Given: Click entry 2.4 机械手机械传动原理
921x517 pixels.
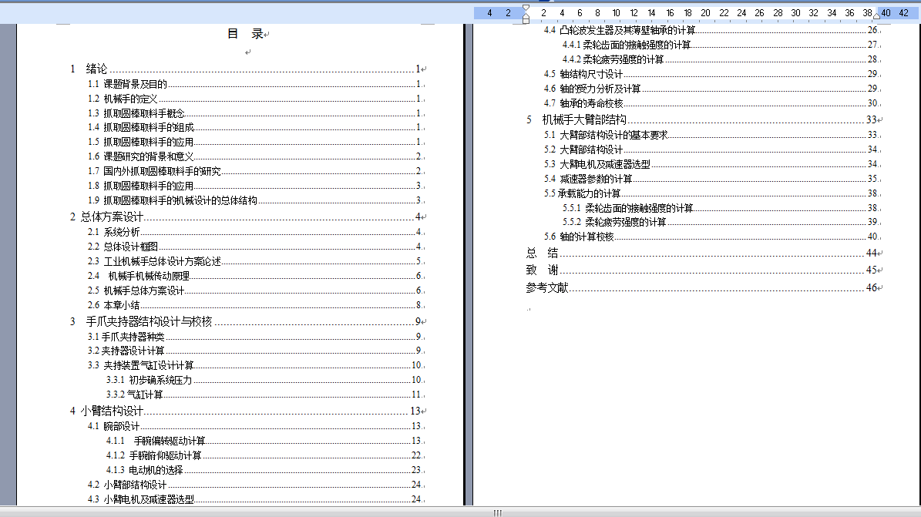Looking at the screenshot, I should (x=255, y=276).
